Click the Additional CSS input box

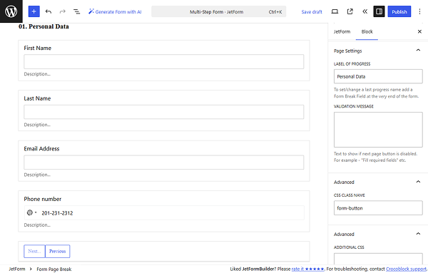click(378, 259)
